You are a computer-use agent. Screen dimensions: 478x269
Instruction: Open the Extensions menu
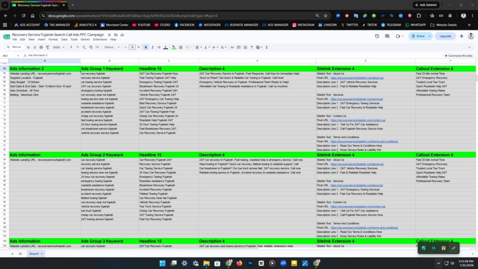[100, 39]
